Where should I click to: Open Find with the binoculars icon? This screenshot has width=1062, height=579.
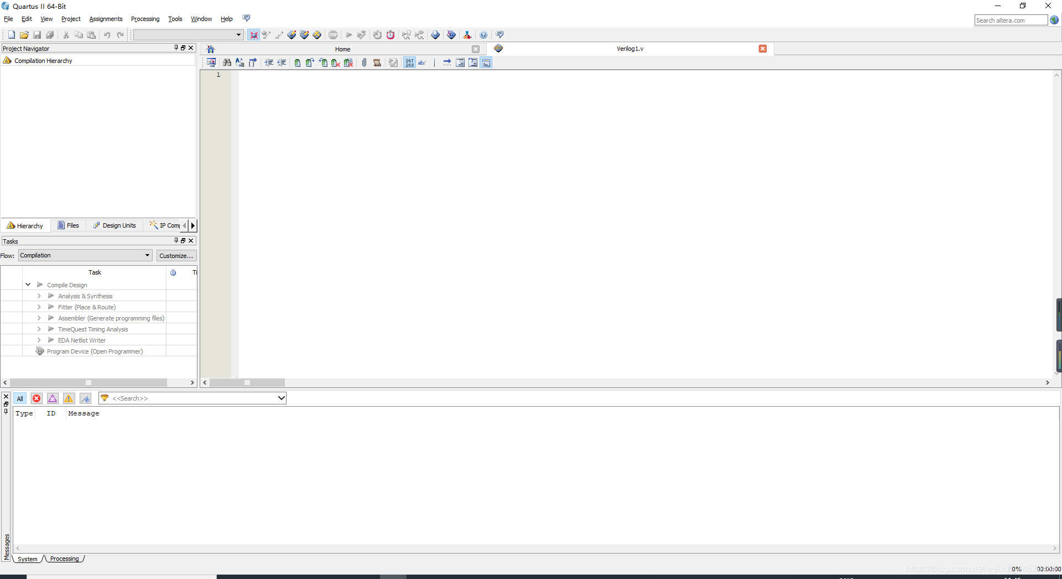[x=227, y=62]
